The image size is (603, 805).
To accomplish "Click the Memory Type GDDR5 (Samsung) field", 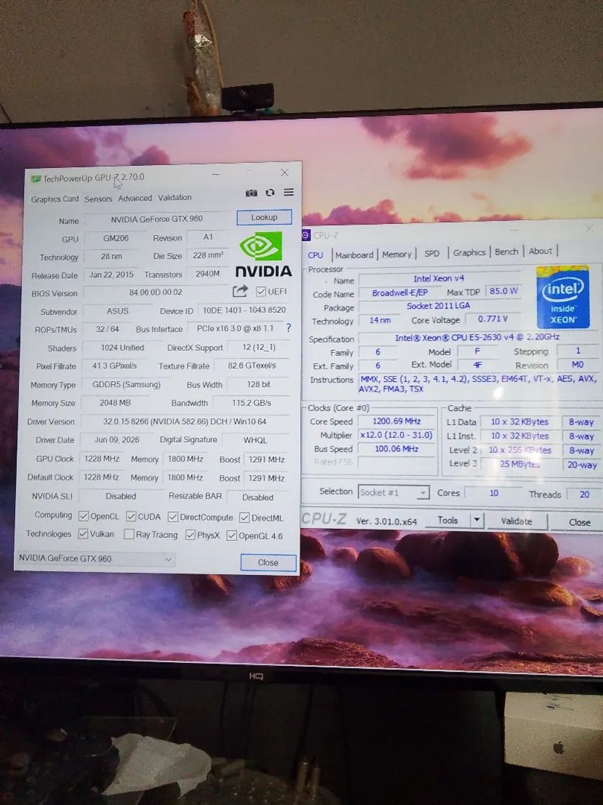I will coord(126,384).
